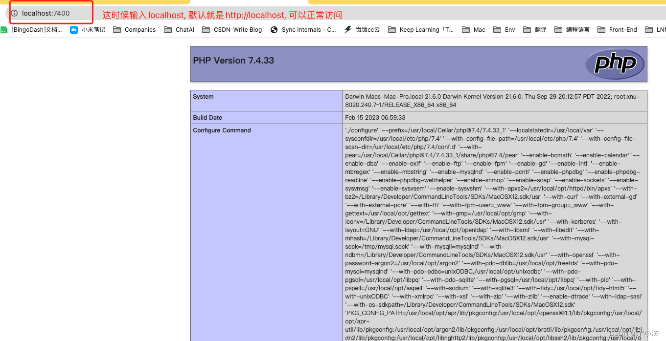The height and width of the screenshot is (341, 666).
Task: Open the CSDN-Write Blog bookmark
Action: 231,29
